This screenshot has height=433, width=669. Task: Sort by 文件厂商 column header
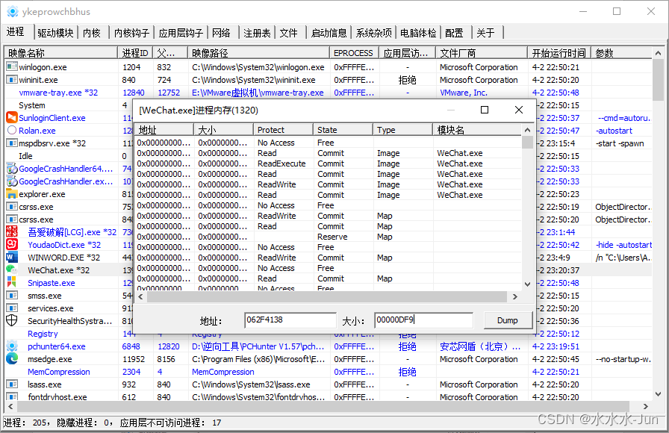click(482, 53)
